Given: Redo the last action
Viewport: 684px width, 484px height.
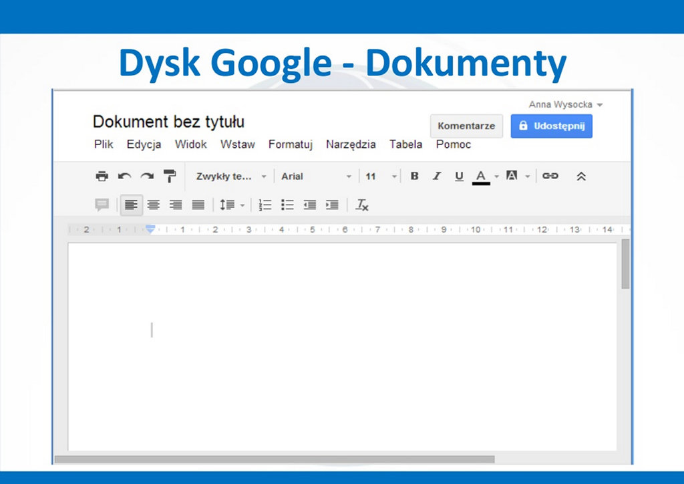Looking at the screenshot, I should [x=148, y=176].
